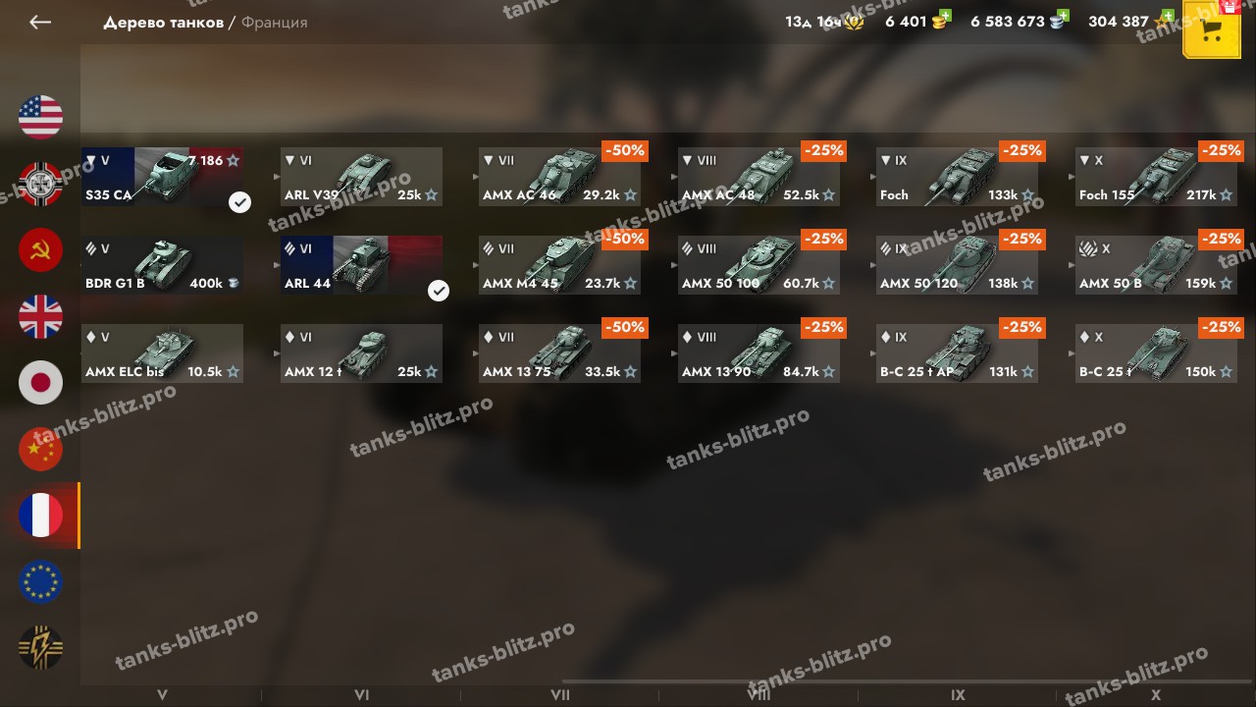This screenshot has height=707, width=1256.
Task: Jump to tier IX on bottom bar
Action: tap(958, 695)
